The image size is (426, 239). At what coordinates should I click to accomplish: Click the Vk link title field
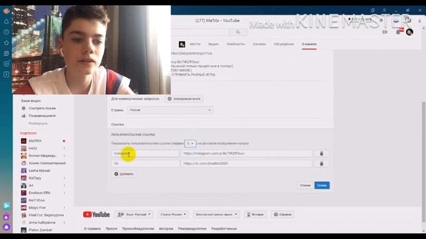(x=145, y=163)
